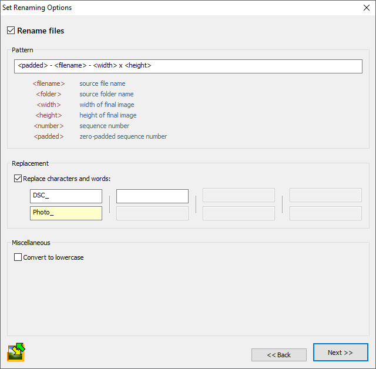Click the <height> pattern tag
The height and width of the screenshot is (369, 376).
click(49, 115)
